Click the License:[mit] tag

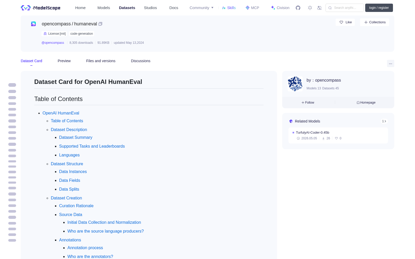click(x=54, y=34)
